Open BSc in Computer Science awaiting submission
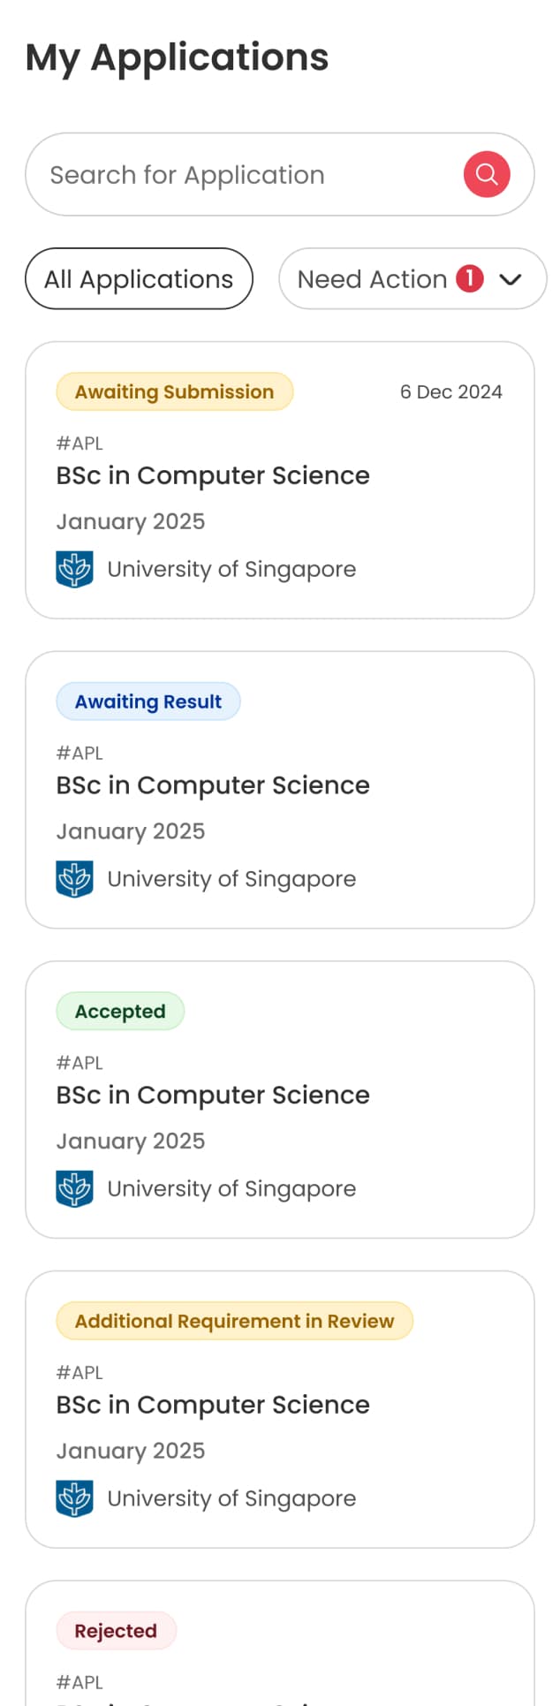 click(213, 475)
